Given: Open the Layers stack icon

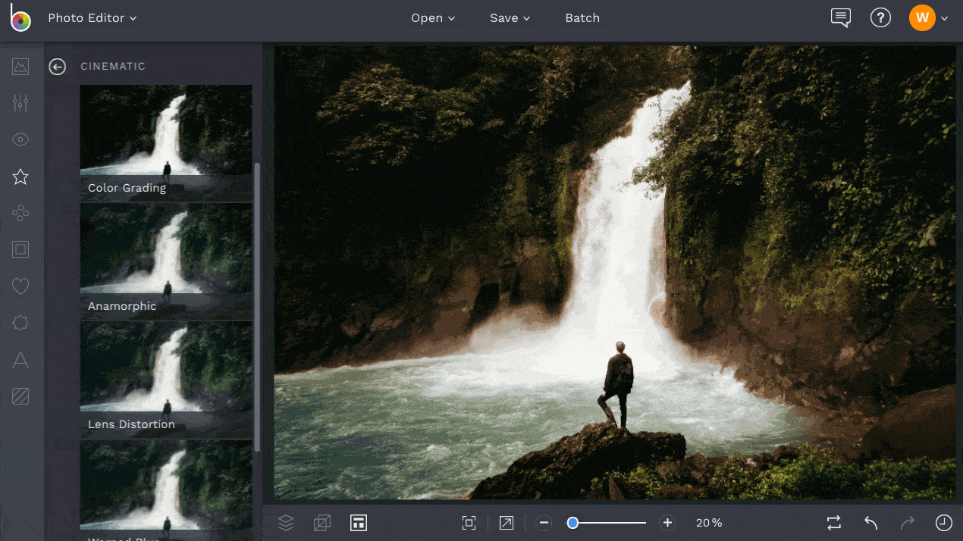Looking at the screenshot, I should [x=286, y=523].
